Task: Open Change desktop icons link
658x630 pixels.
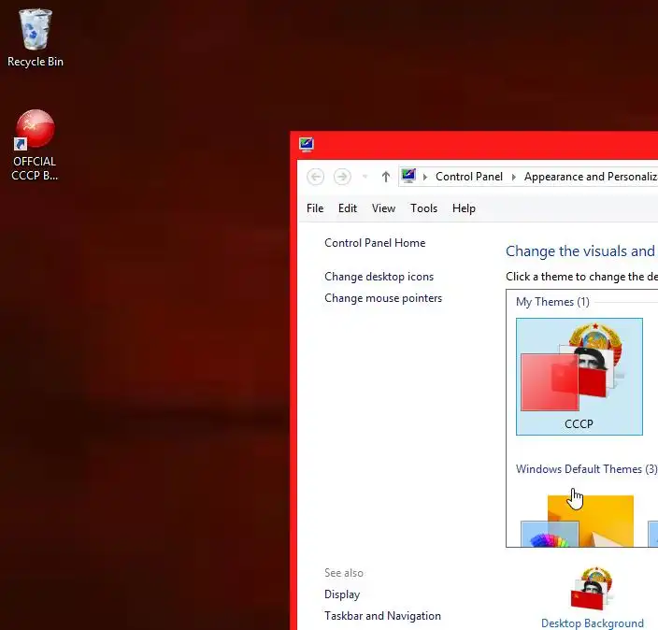Action: pyautogui.click(x=379, y=277)
